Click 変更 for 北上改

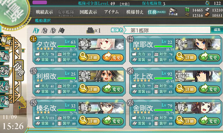209,89
